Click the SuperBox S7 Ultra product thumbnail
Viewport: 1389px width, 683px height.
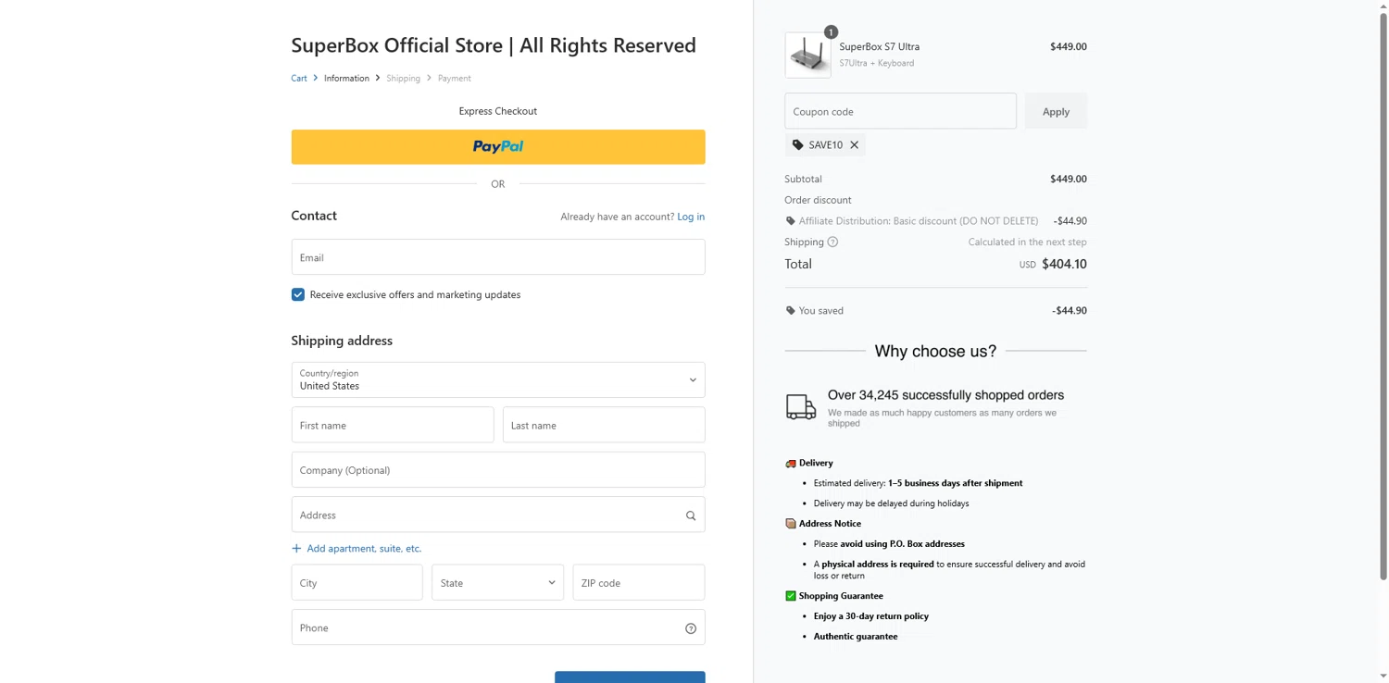click(x=808, y=56)
